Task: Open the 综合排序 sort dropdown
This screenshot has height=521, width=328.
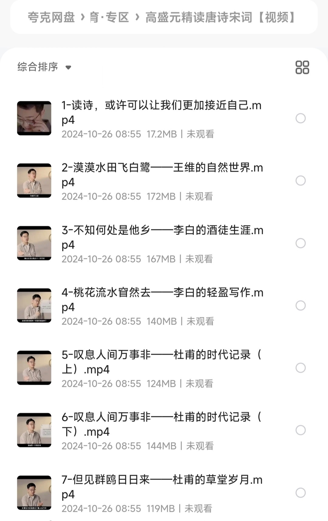Action: [44, 67]
